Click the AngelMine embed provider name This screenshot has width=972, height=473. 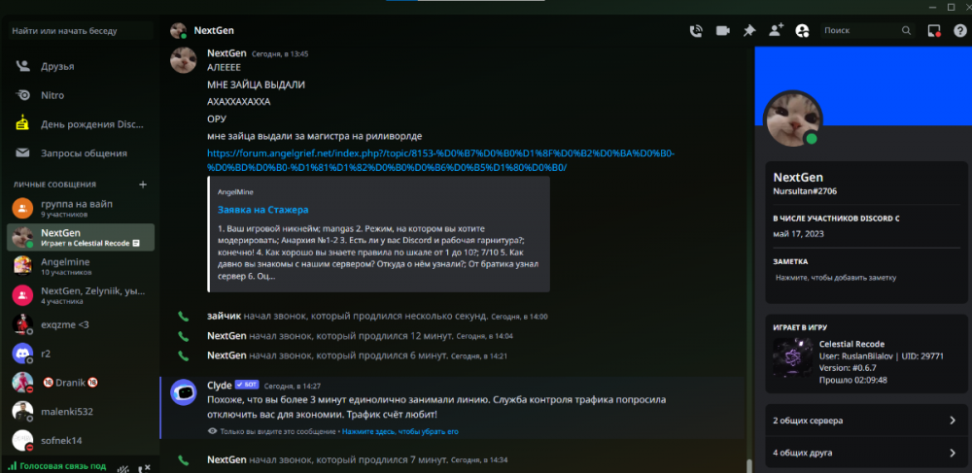tap(235, 192)
